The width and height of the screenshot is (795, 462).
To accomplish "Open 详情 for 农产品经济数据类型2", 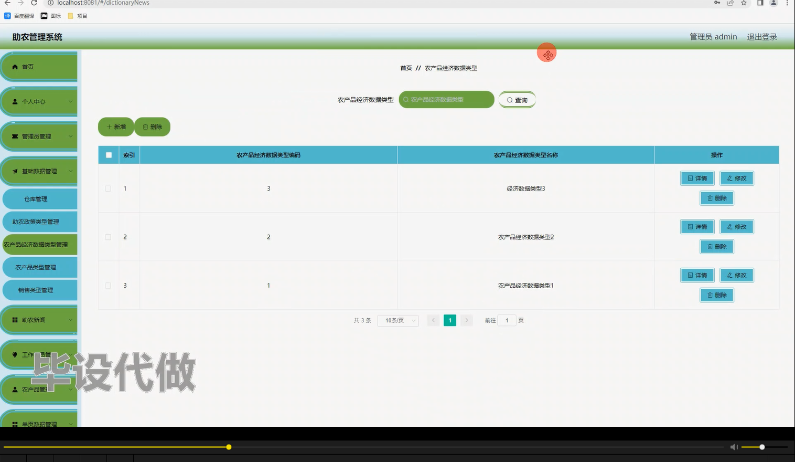I will click(x=697, y=227).
